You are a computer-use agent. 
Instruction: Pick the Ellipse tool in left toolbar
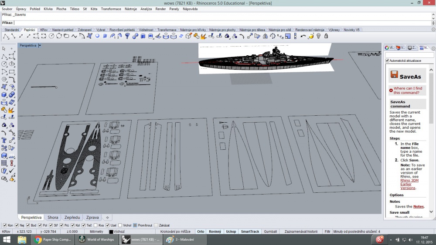click(12, 64)
